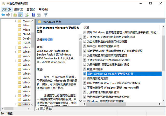This screenshot has height=116, width=166.
Task: Click the Up one level folder icon
Action: 15,15
